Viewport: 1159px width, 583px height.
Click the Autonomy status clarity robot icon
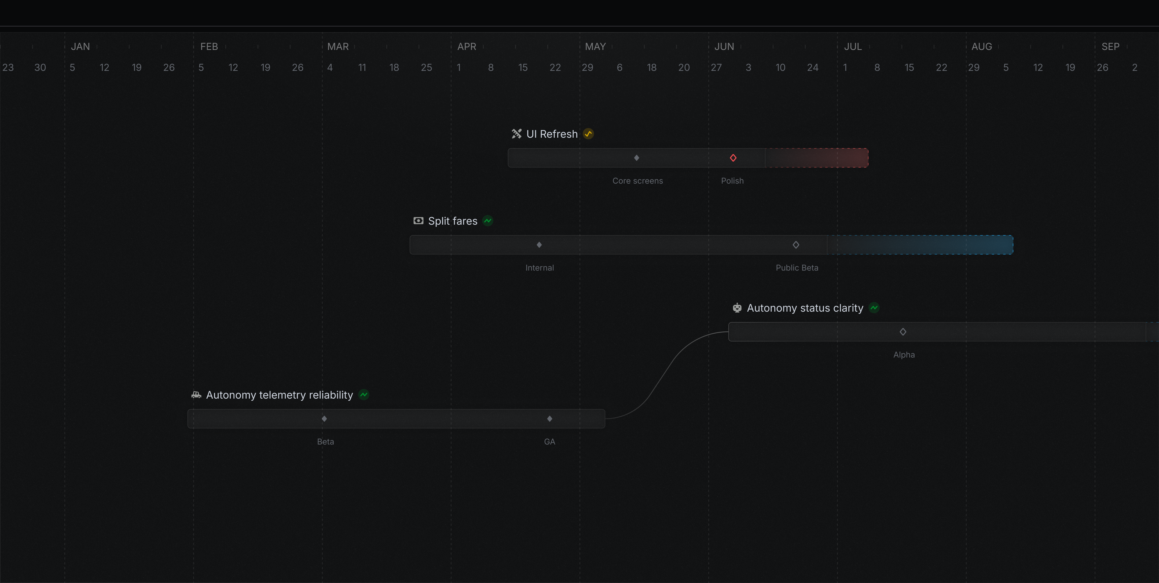[x=737, y=308]
